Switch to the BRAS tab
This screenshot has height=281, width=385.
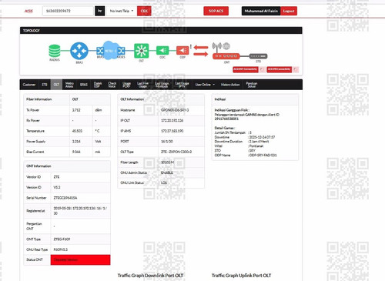(x=84, y=85)
